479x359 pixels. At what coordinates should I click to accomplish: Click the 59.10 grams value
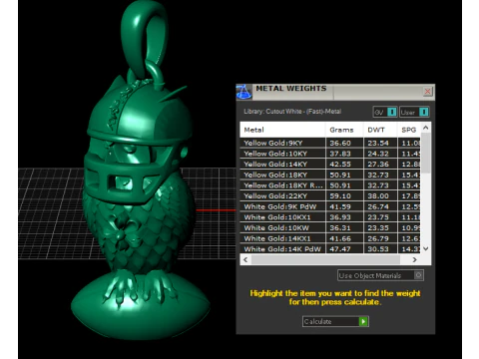pyautogui.click(x=340, y=196)
